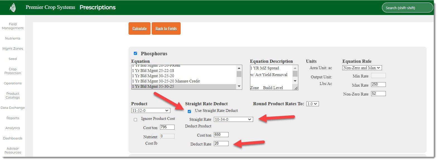
Task: Open the Product 11-52-0 dropdown
Action: [151, 110]
